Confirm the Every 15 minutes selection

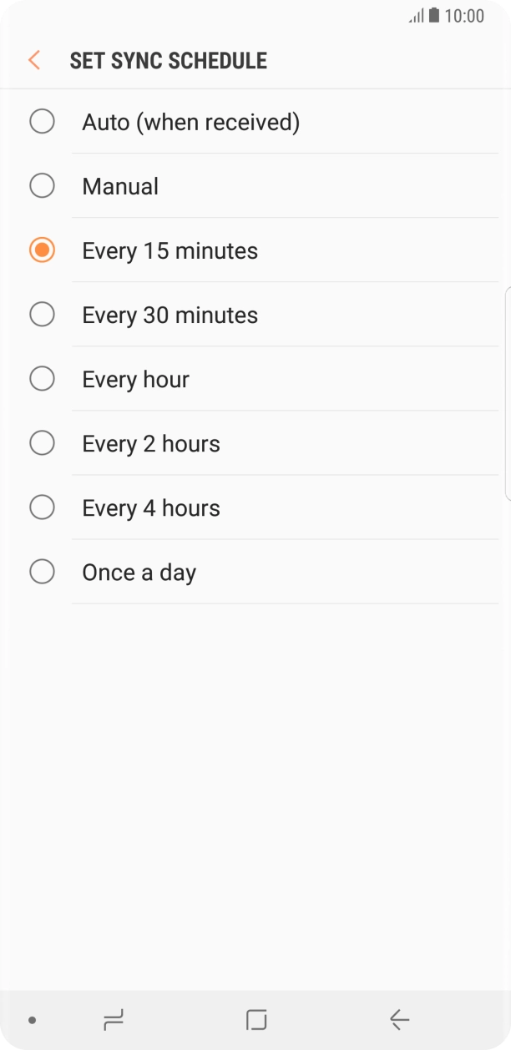pyautogui.click(x=42, y=250)
